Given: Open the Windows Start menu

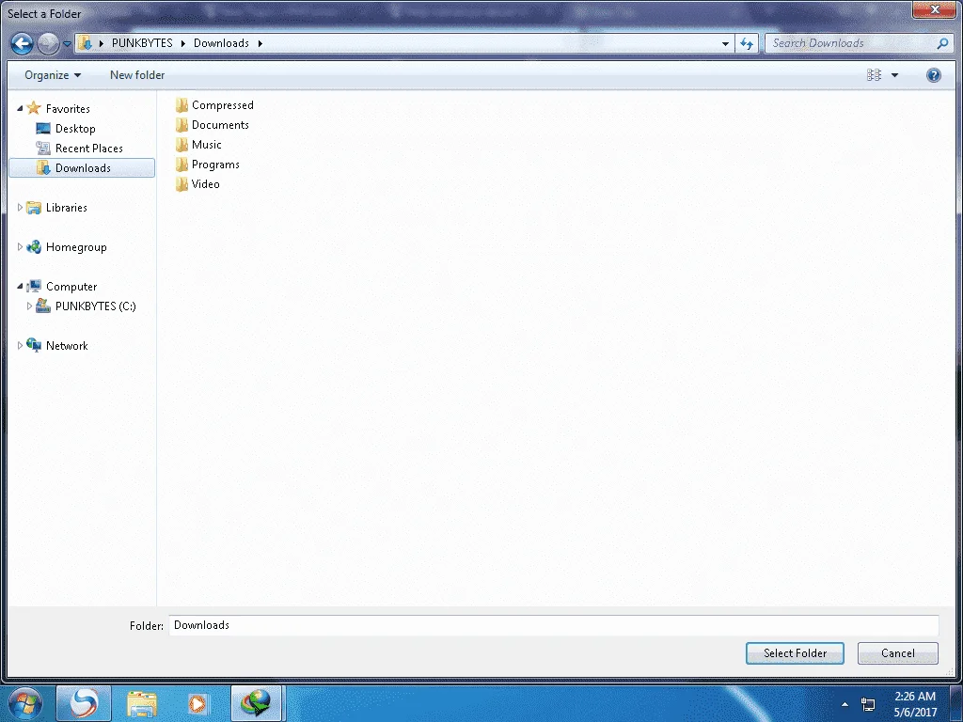Looking at the screenshot, I should (x=24, y=703).
